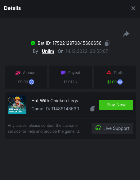Copy the Bet ID to clipboard
Image resolution: width=140 pixels, height=180 pixels.
click(107, 43)
